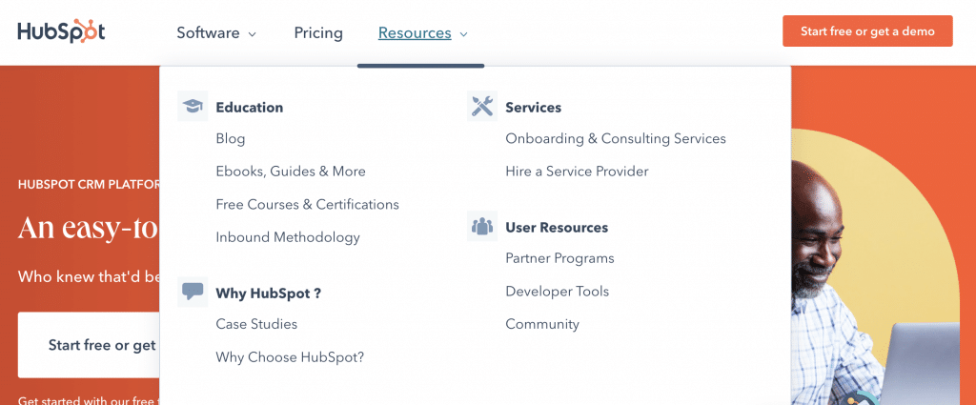Click the Who knew that'd be tagline
Image resolution: width=976 pixels, height=405 pixels.
pyautogui.click(x=89, y=276)
